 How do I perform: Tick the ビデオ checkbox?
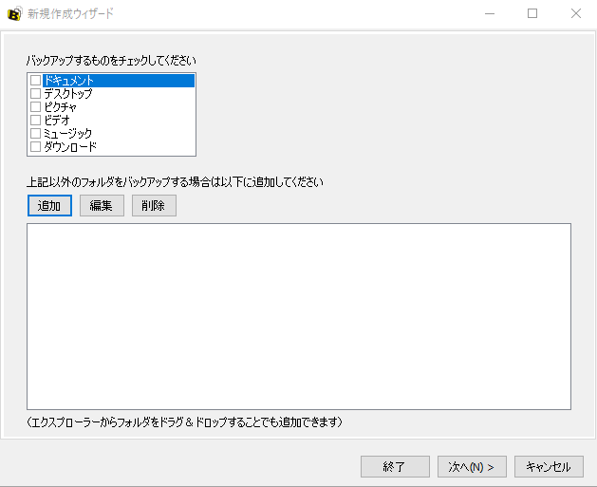point(35,121)
